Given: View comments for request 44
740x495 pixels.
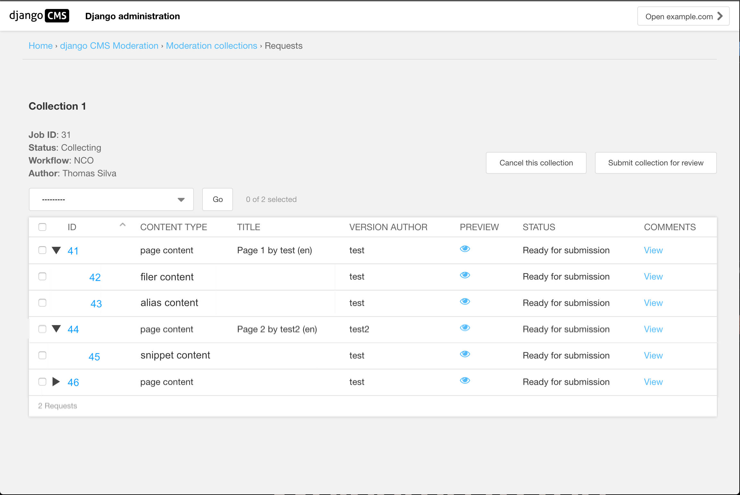Looking at the screenshot, I should pyautogui.click(x=653, y=329).
